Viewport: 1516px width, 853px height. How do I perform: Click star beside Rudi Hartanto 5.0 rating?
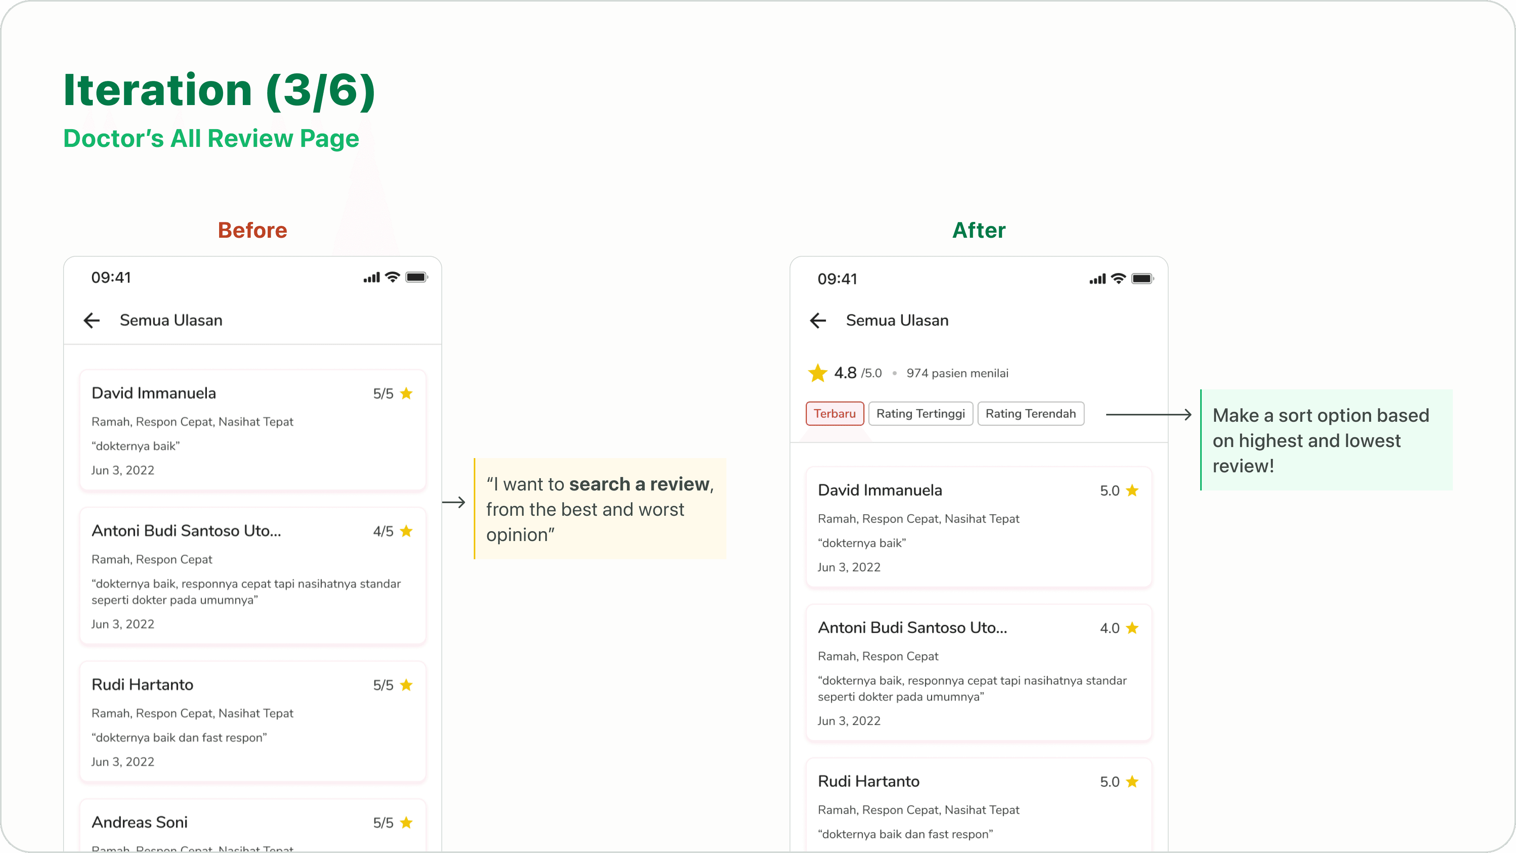tap(1132, 782)
